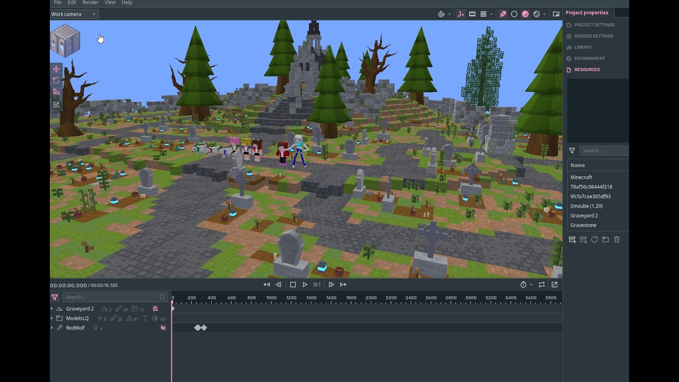The image size is (679, 382).
Task: Toggle the transform gizmo controls button
Action: point(460,14)
